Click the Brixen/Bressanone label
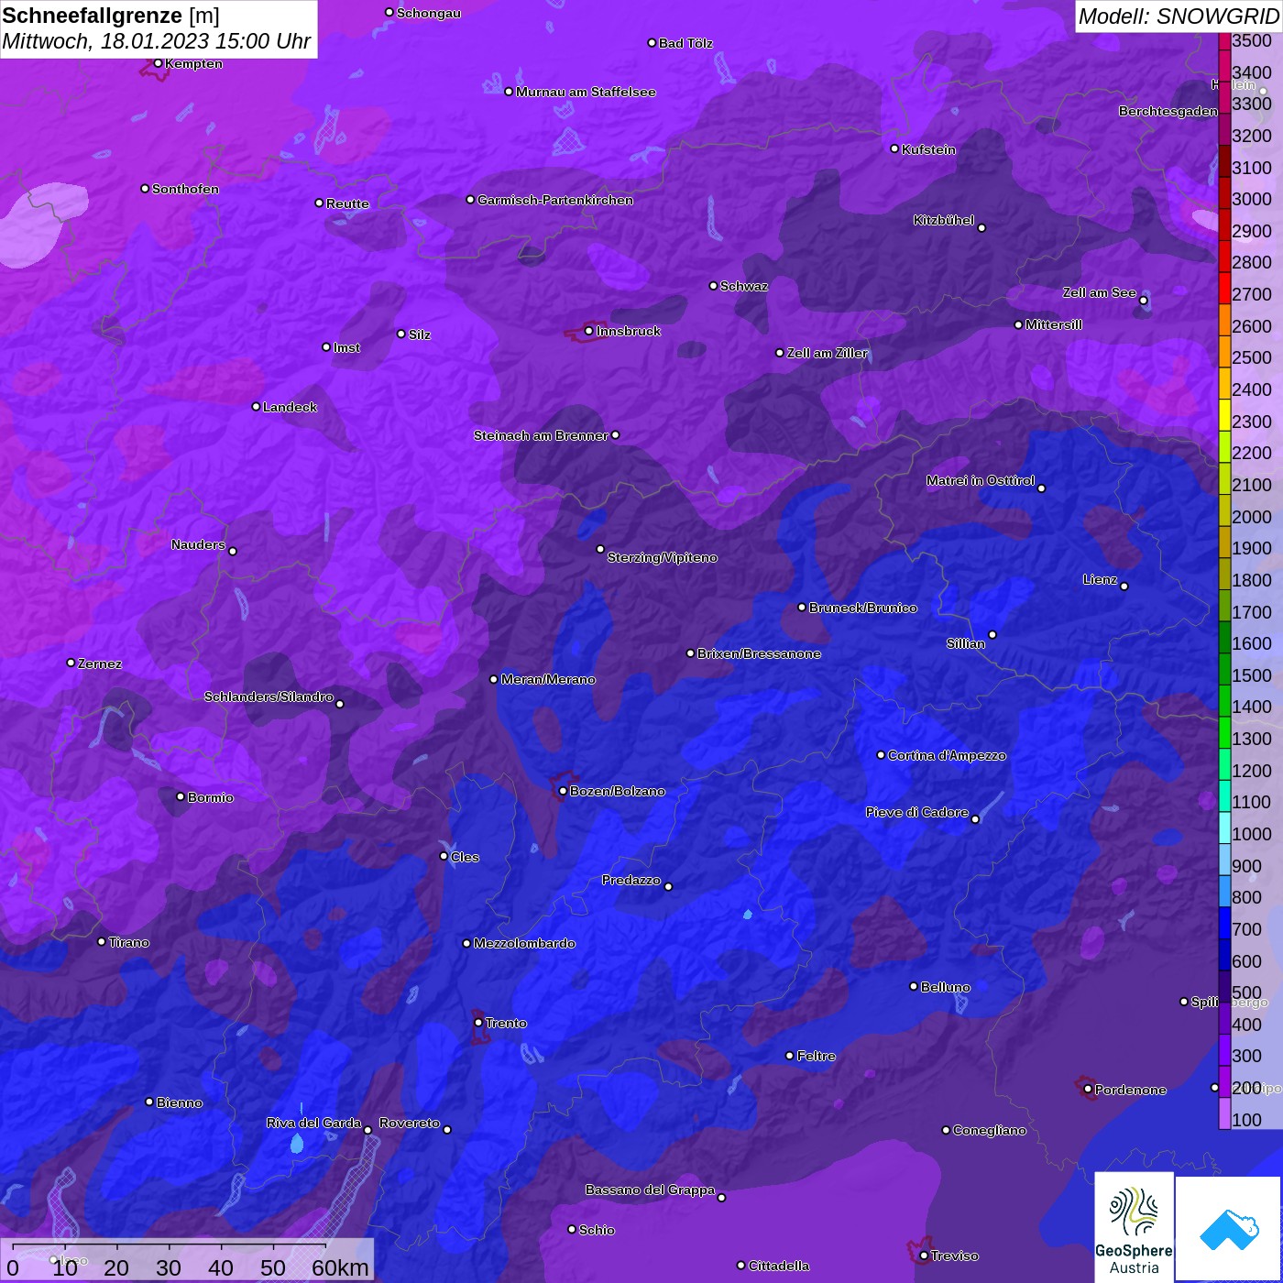Image resolution: width=1283 pixels, height=1283 pixels. (x=759, y=653)
